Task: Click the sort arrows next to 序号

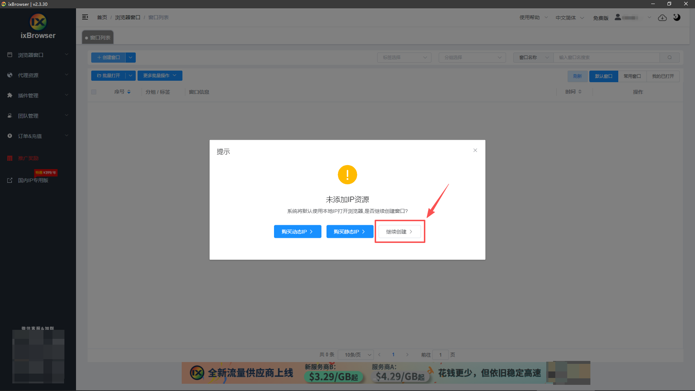Action: point(129,92)
